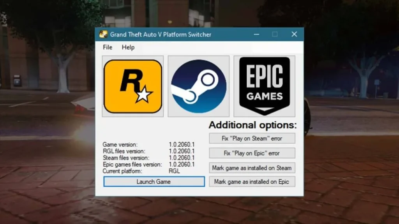Fix the 'Play on Steam' error

click(252, 138)
